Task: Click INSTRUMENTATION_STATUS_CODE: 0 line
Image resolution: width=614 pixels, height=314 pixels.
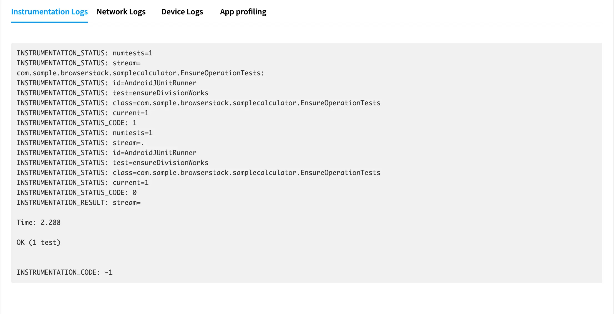Action: click(76, 193)
